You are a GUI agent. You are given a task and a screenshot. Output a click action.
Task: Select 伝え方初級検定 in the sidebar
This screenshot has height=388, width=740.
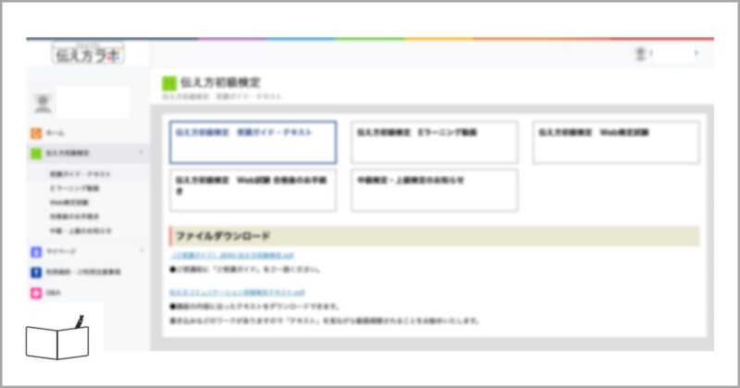pyautogui.click(x=68, y=153)
